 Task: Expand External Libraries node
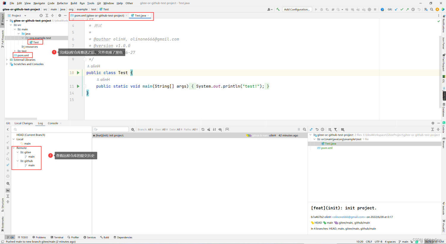pyautogui.click(x=7, y=60)
